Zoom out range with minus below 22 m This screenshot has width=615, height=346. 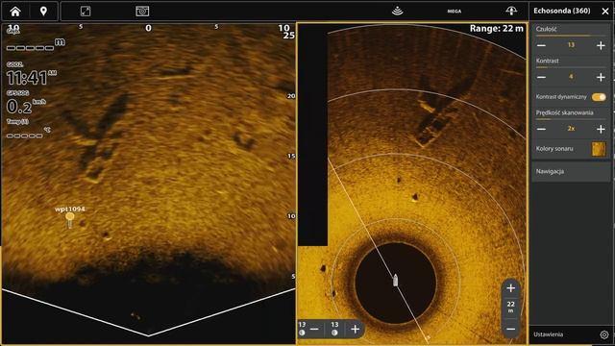tap(510, 329)
